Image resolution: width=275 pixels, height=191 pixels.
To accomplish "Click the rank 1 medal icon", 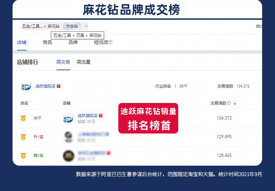I will click(23, 118).
